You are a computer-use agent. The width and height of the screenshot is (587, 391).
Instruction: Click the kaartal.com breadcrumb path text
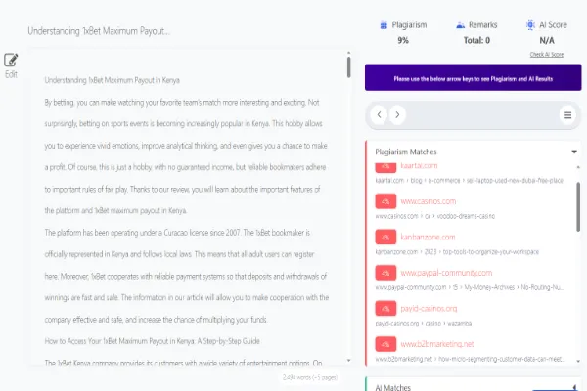pos(469,180)
